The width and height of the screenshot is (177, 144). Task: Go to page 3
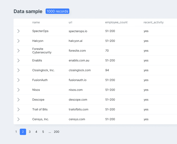(30, 132)
